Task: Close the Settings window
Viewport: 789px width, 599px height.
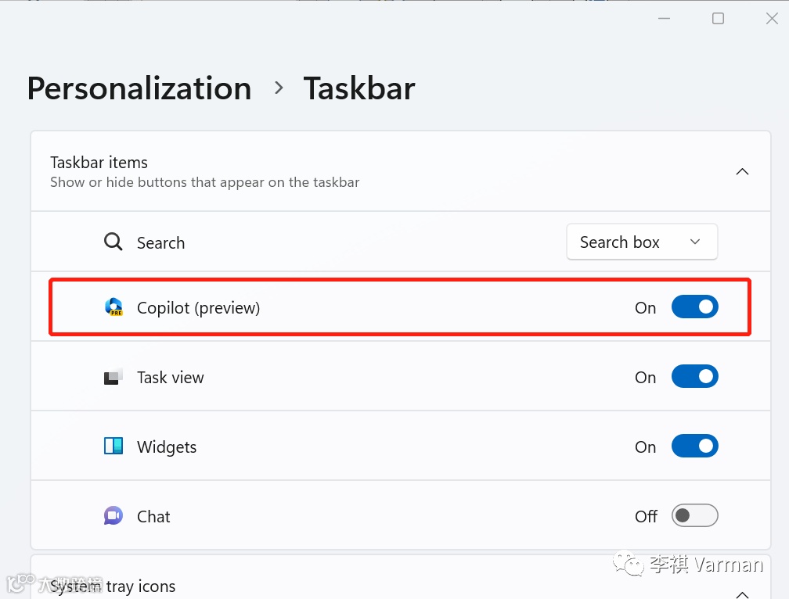Action: pos(771,19)
